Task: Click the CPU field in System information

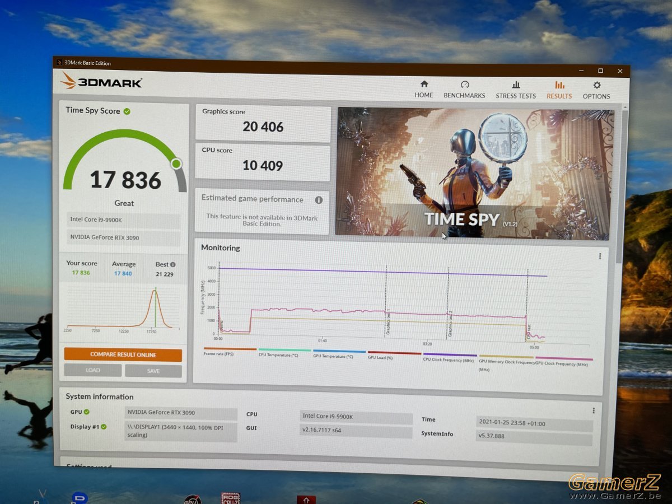Action: click(x=356, y=417)
